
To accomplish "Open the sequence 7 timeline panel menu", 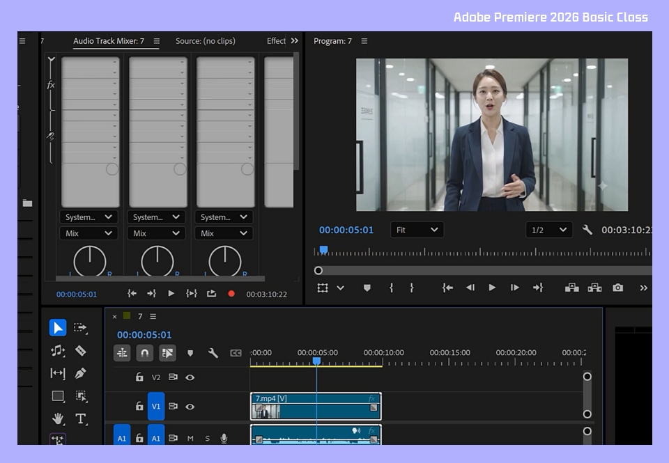I will (153, 316).
